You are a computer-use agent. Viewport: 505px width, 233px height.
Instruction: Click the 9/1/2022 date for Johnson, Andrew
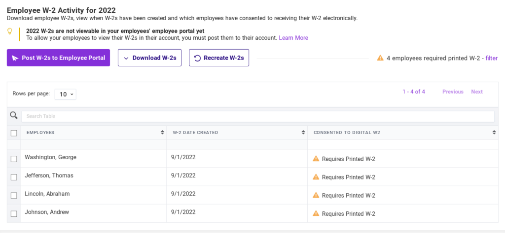[x=183, y=212]
